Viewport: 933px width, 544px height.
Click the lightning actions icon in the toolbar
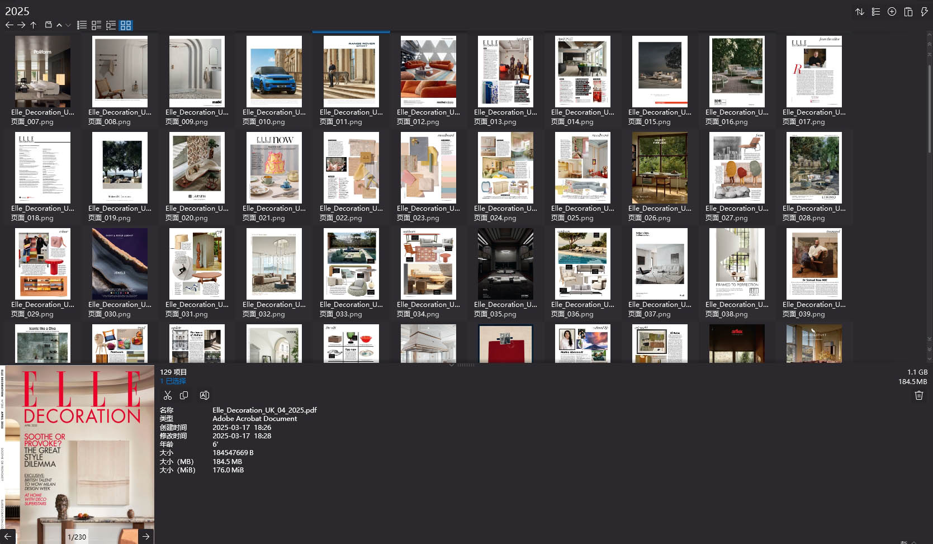[924, 11]
